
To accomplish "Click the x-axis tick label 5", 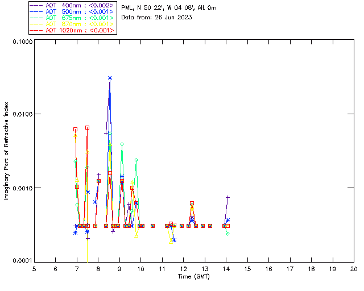I will [34, 269].
